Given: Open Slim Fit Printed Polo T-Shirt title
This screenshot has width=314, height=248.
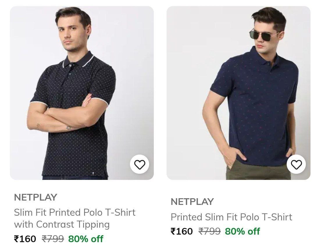Looking at the screenshot, I should click(75, 212).
